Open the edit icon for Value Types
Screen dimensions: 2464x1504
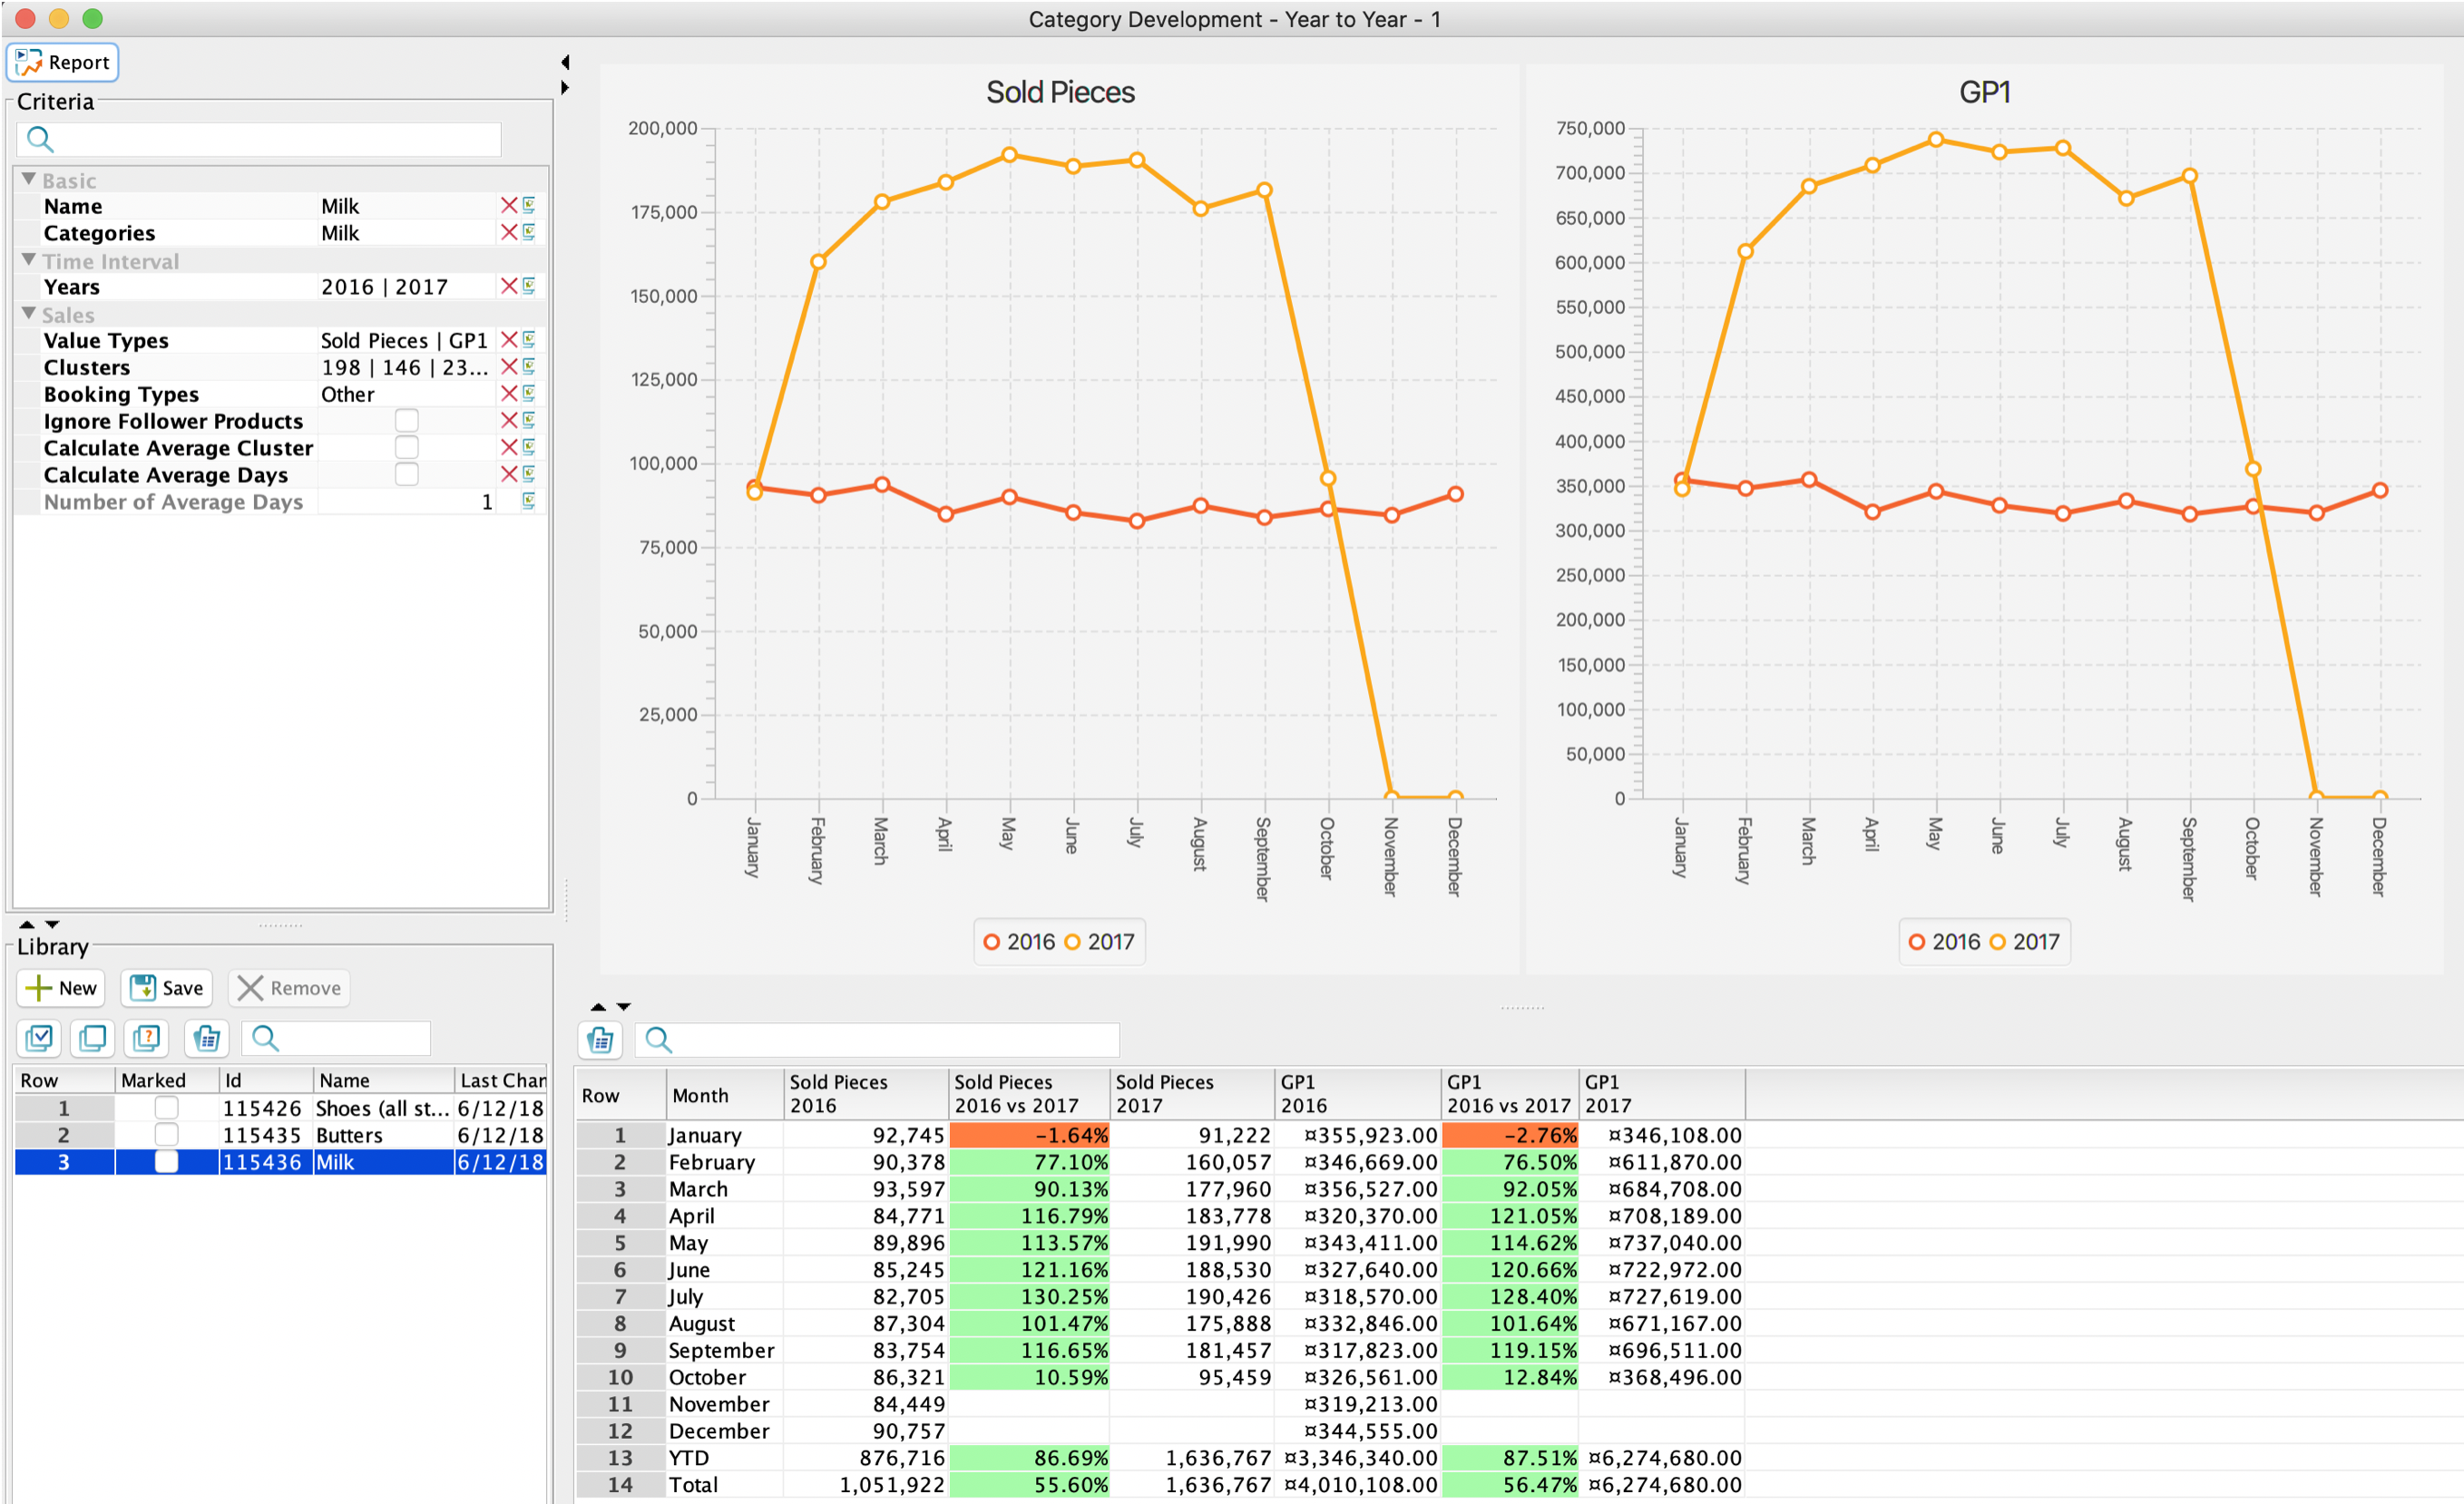(x=529, y=340)
